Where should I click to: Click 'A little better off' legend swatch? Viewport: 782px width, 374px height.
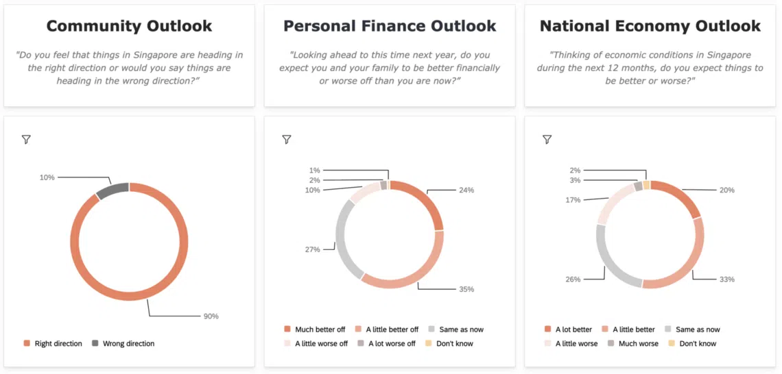point(359,329)
